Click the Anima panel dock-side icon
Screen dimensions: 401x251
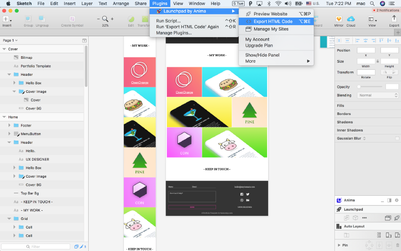[389, 200]
